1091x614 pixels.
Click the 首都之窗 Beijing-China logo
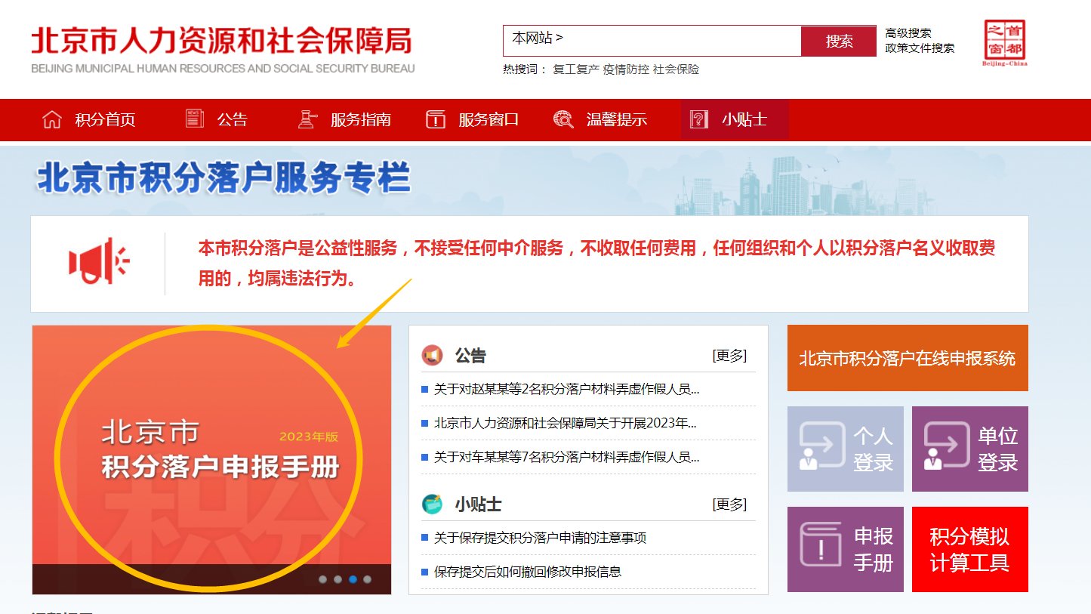tap(1005, 43)
